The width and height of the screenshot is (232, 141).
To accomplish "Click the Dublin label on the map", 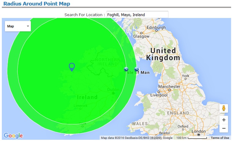I will [113, 90].
